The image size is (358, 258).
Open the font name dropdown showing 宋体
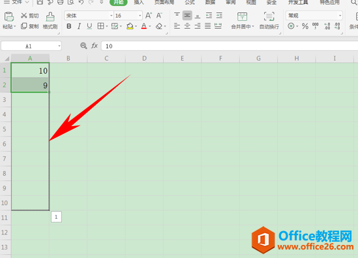89,16
